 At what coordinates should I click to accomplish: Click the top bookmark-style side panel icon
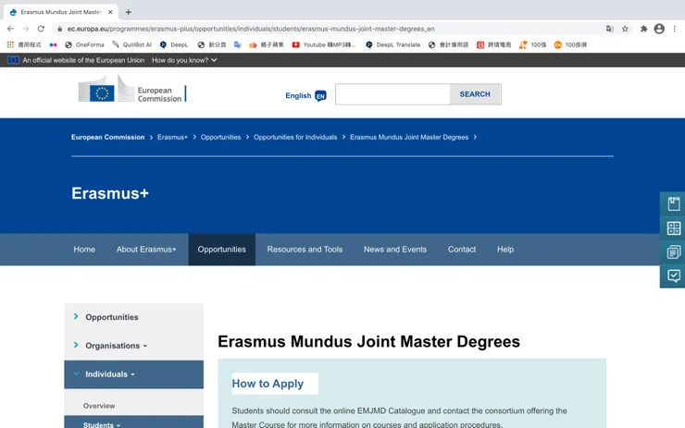coord(674,203)
